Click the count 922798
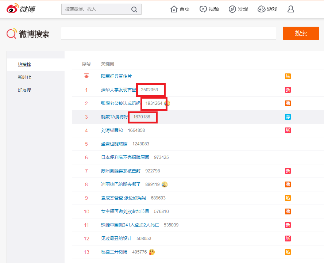The width and height of the screenshot is (324, 263). pos(153,171)
